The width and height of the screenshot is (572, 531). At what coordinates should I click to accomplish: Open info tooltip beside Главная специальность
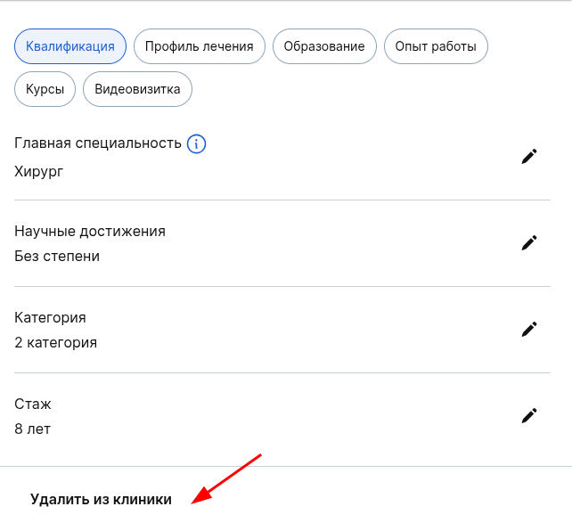[196, 143]
